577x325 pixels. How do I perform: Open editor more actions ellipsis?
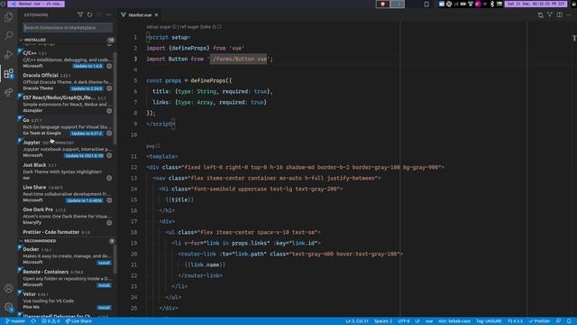(569, 14)
